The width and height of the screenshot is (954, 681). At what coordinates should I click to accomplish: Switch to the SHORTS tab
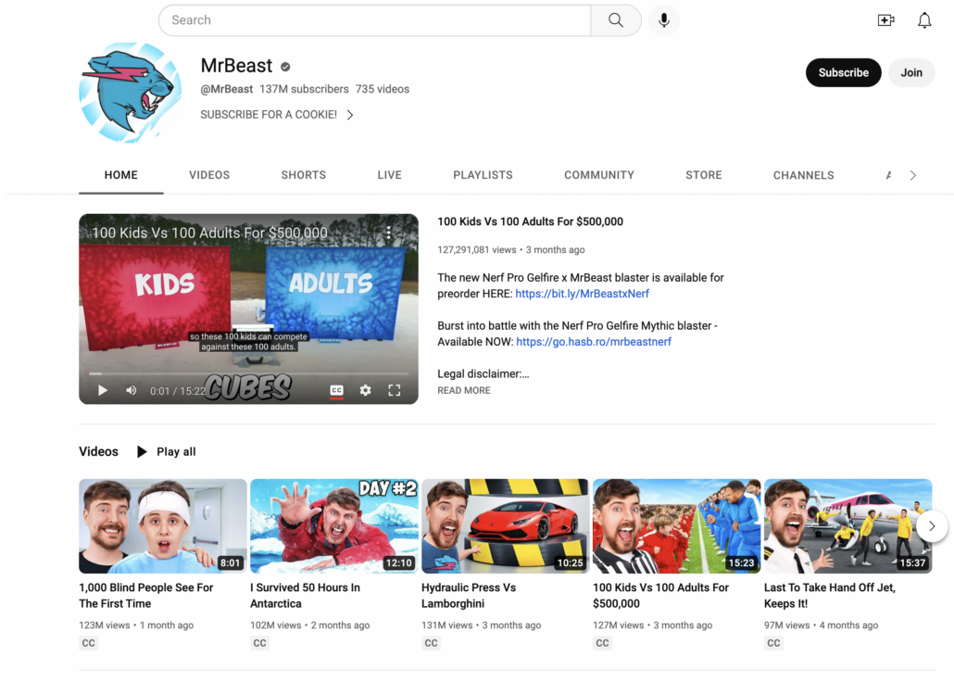tap(304, 175)
